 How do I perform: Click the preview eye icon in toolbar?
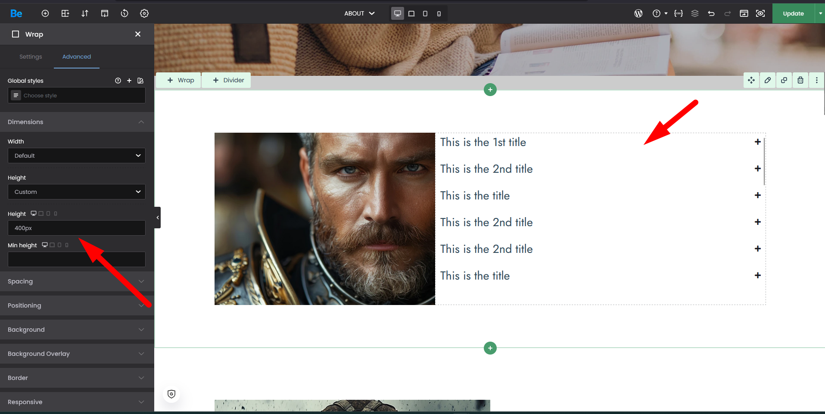coord(760,13)
